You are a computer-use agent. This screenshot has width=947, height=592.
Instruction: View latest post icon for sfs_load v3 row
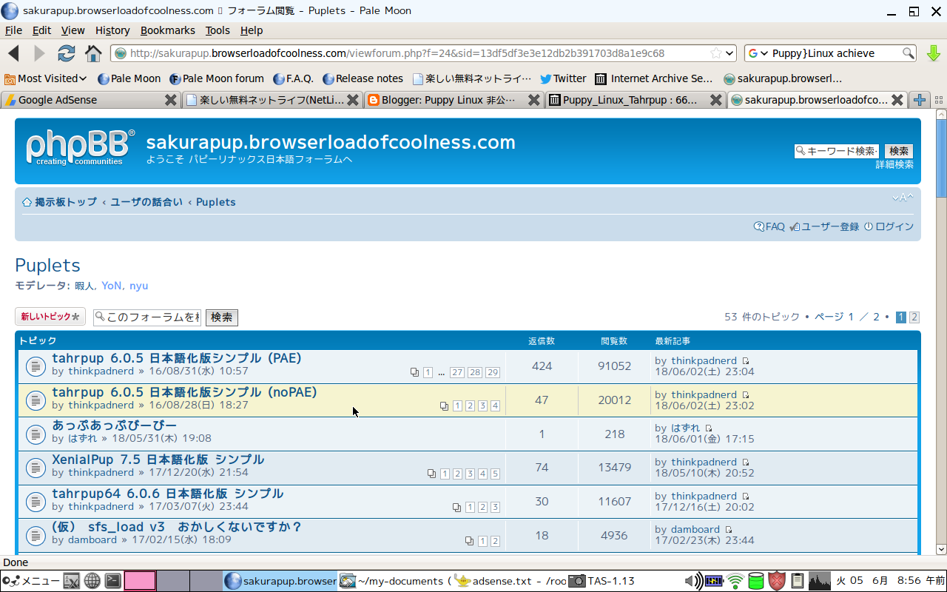(x=729, y=530)
